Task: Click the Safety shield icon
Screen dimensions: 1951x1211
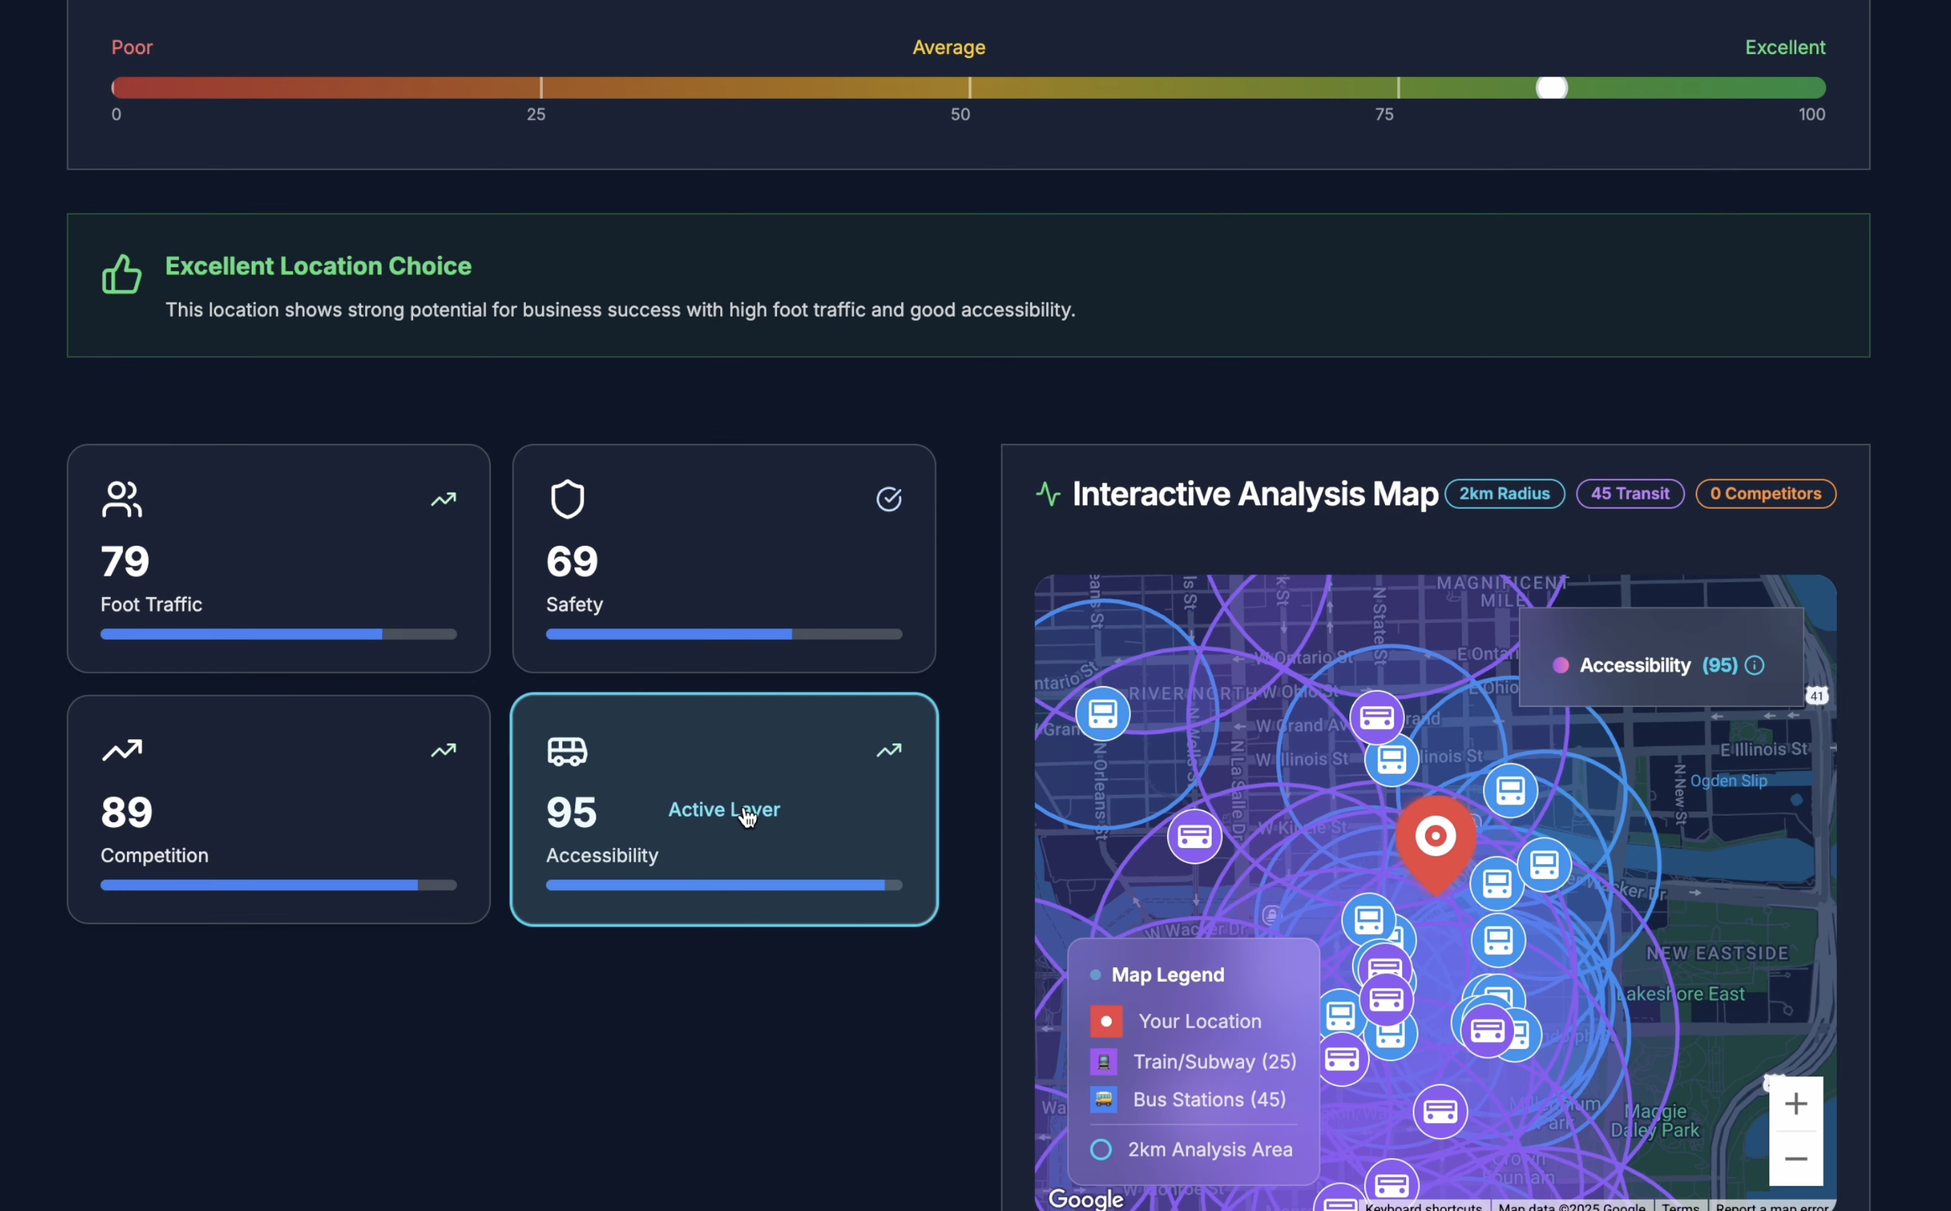Action: pyautogui.click(x=567, y=499)
